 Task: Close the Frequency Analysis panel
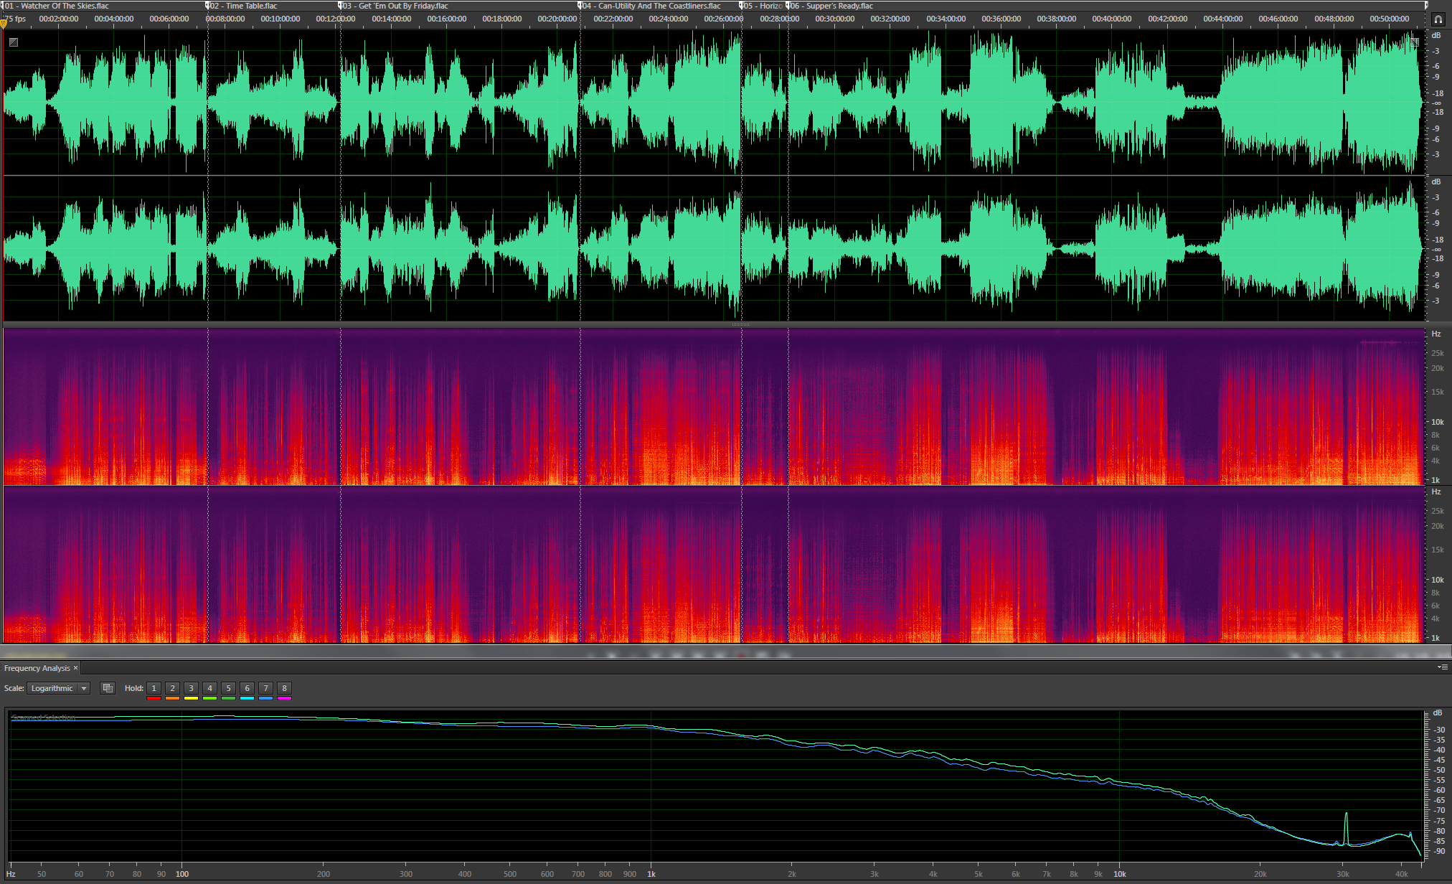[75, 668]
